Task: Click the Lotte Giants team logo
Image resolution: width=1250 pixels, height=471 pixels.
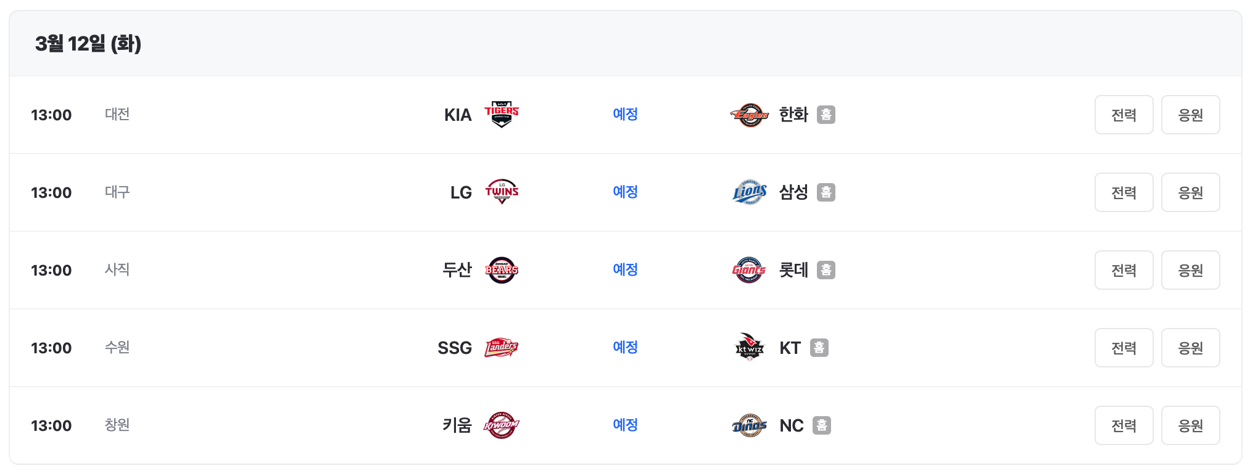Action: pyautogui.click(x=748, y=269)
